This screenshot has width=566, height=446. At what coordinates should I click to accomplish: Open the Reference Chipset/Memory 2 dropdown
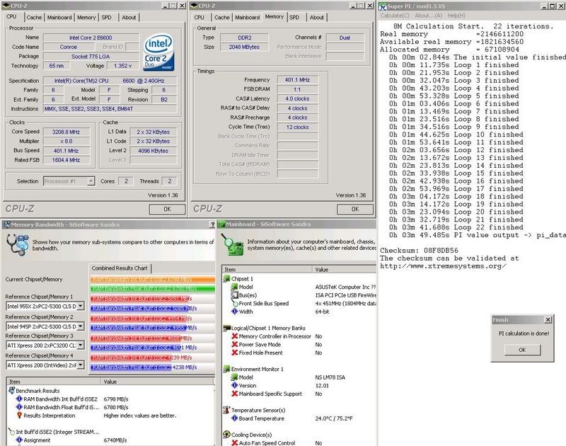81,326
